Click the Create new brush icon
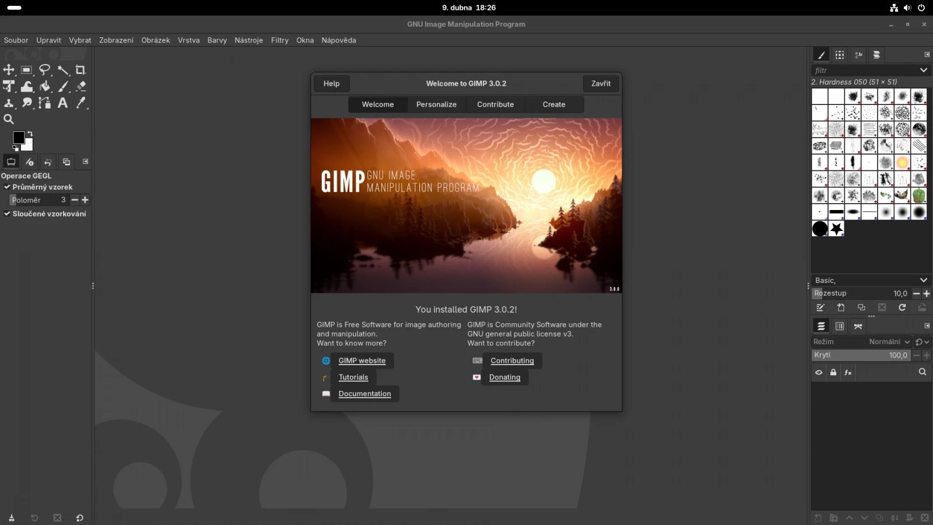The width and height of the screenshot is (933, 525). pyautogui.click(x=841, y=307)
